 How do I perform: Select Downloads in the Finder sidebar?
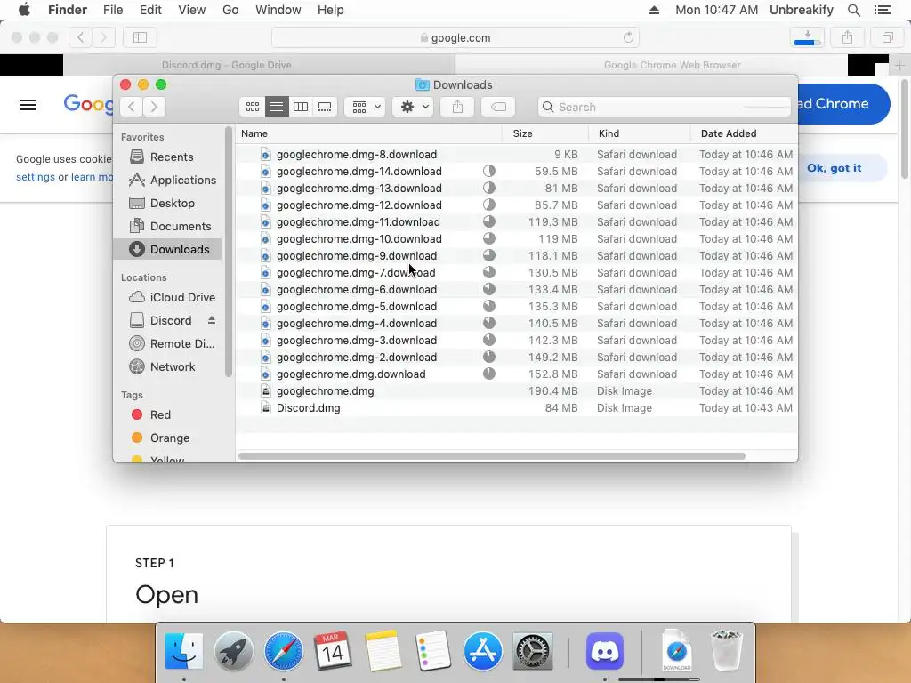pyautogui.click(x=168, y=249)
